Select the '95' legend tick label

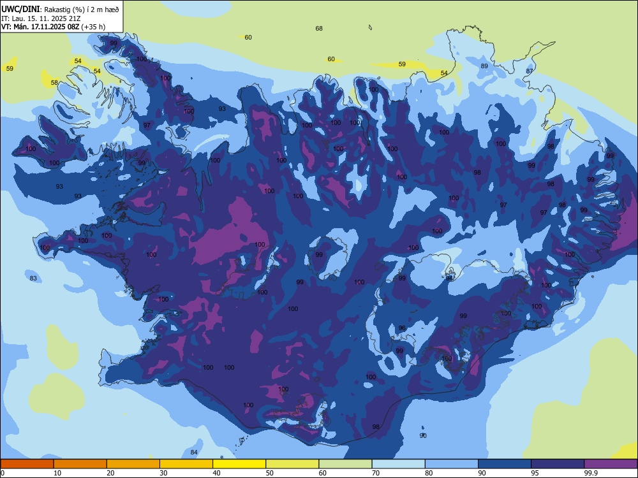[x=535, y=473]
